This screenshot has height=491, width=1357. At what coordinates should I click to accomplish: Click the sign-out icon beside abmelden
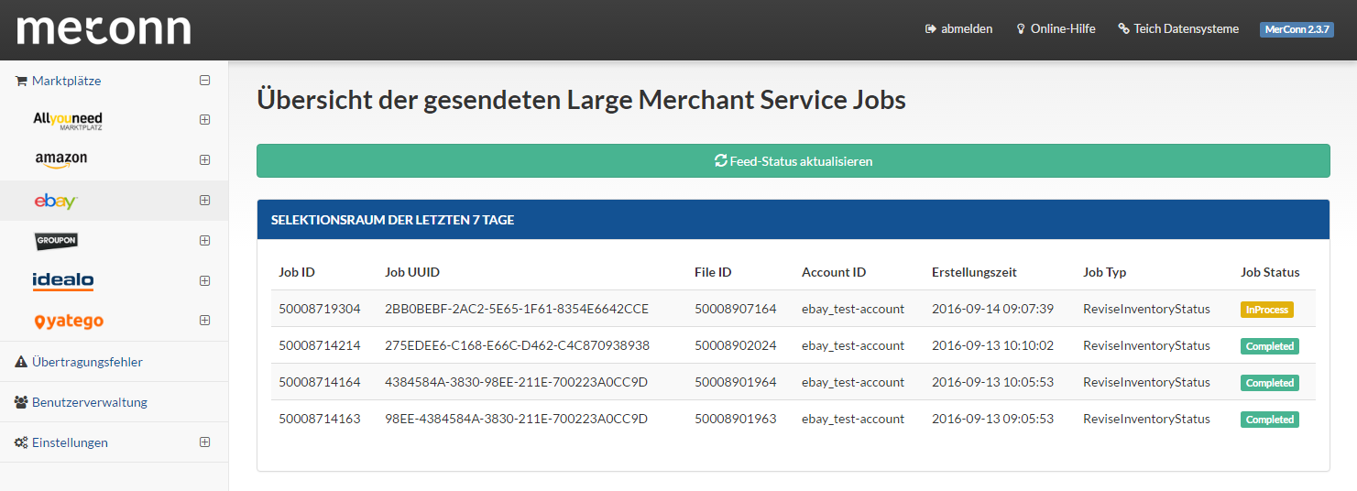[931, 29]
